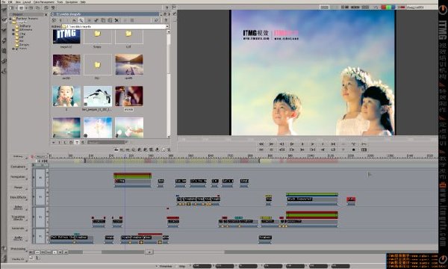Select the V1 header of the top video track
The height and width of the screenshot is (269, 448).
pos(40,178)
